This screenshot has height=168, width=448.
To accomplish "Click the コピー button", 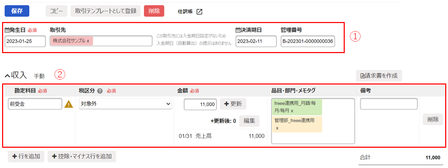I will [56, 11].
